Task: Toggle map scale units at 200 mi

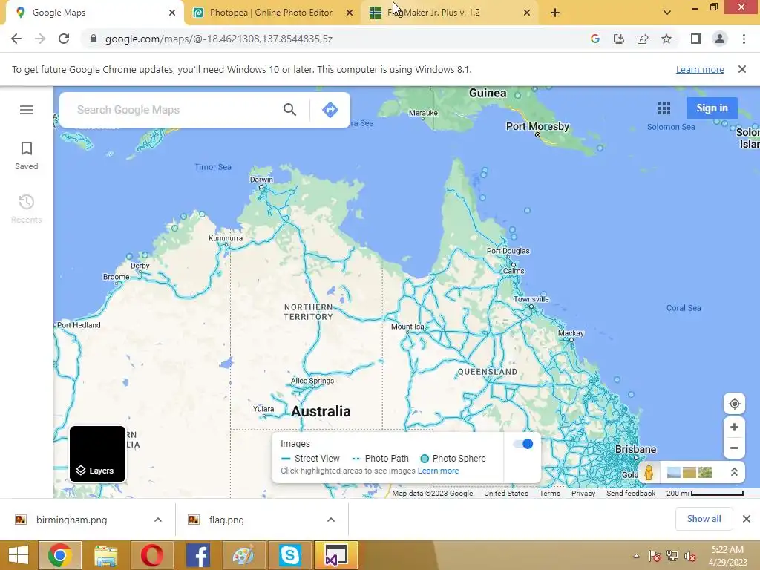Action: click(x=705, y=493)
